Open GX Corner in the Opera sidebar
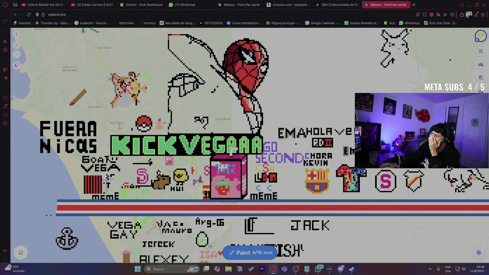This screenshot has height=275, width=489. [5, 251]
